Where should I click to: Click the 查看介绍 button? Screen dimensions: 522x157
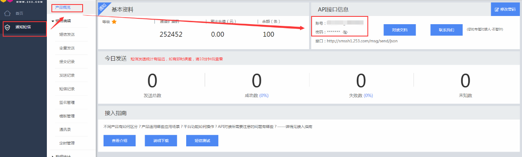click(x=120, y=141)
